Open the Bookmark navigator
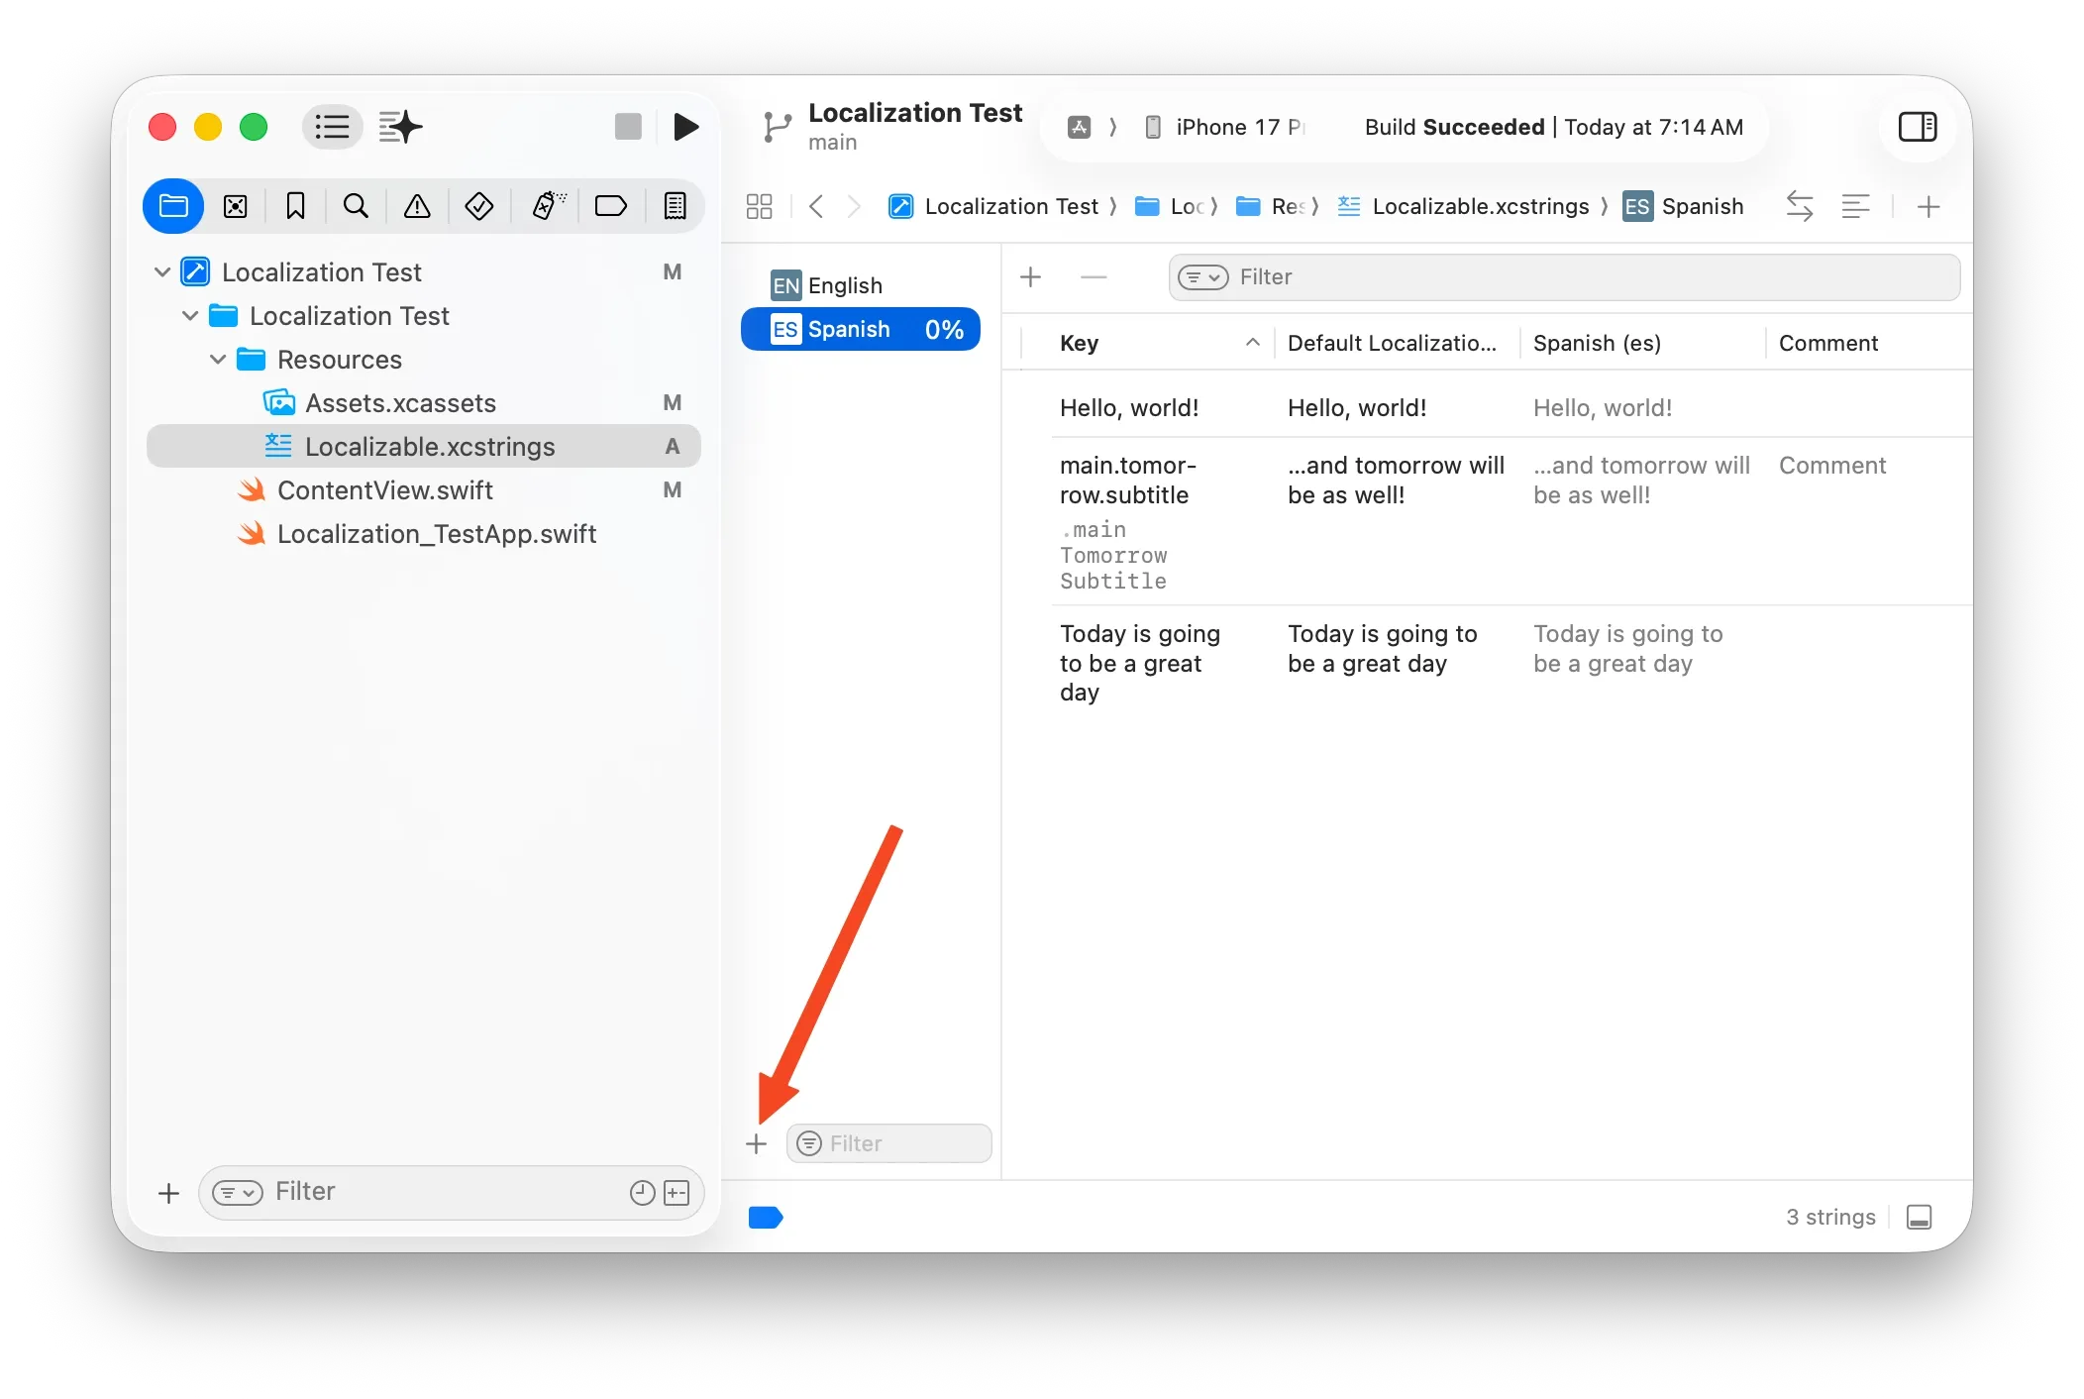Screen dimensions: 2084x1399 295,206
